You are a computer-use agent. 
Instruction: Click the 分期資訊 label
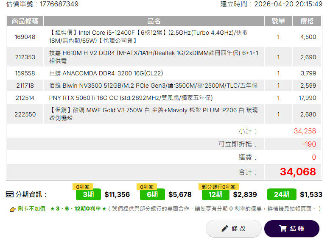(31, 194)
